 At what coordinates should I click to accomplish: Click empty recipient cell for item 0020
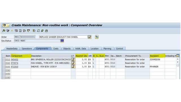[157, 63]
